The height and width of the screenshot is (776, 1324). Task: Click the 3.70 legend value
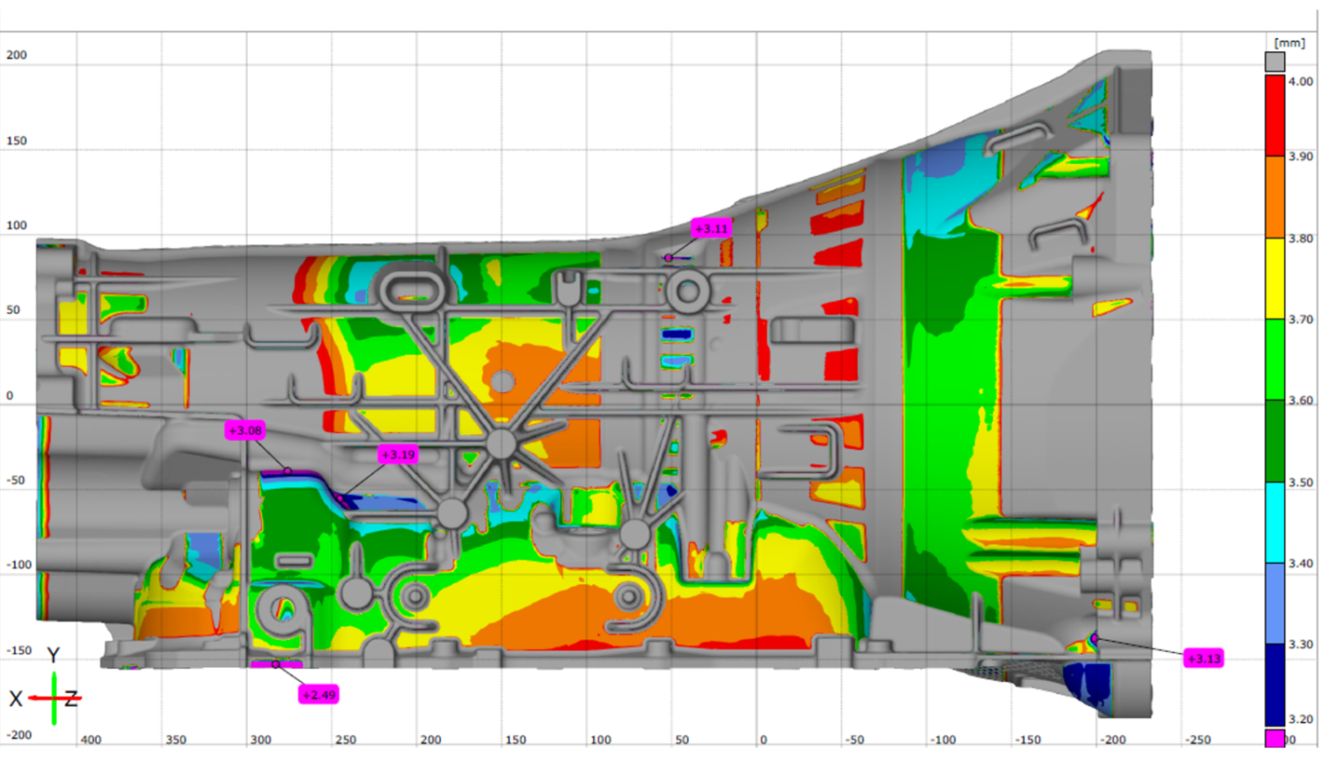click(x=1302, y=319)
